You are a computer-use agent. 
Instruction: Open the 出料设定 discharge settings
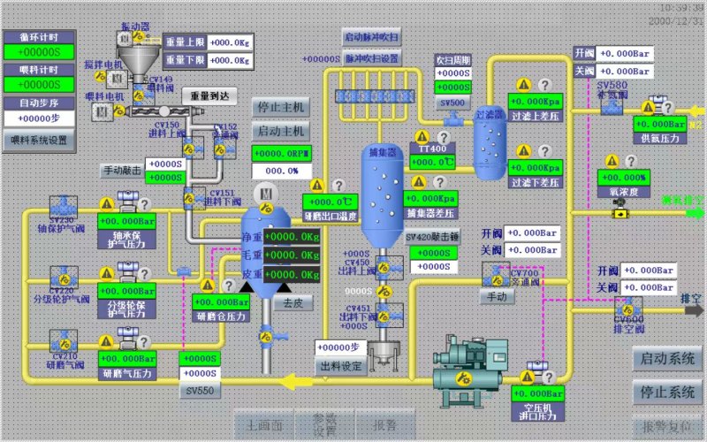(x=340, y=365)
